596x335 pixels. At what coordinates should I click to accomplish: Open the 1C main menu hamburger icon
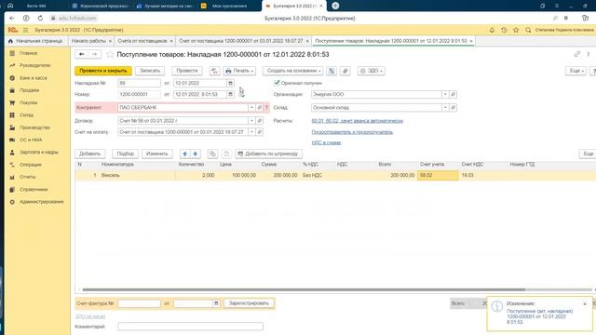click(25, 30)
